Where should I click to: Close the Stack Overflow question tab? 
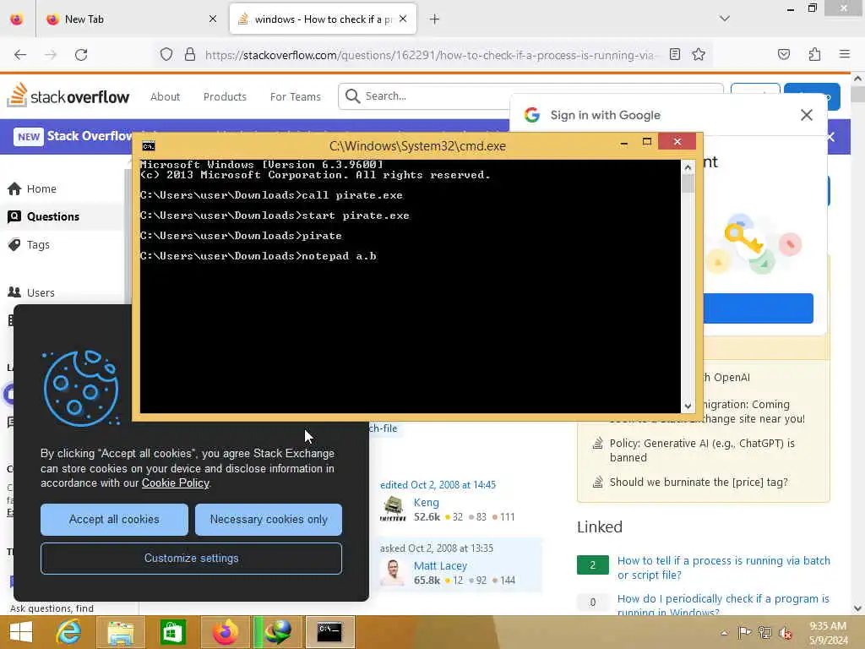coord(403,19)
